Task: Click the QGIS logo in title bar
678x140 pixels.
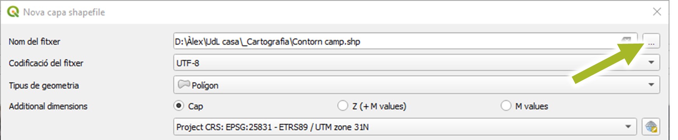Action: (13, 12)
